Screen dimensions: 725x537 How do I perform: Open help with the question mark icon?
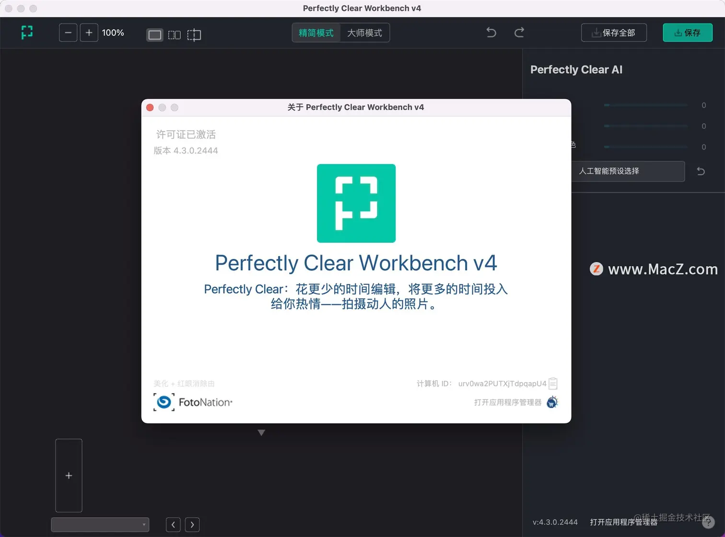[x=708, y=522]
